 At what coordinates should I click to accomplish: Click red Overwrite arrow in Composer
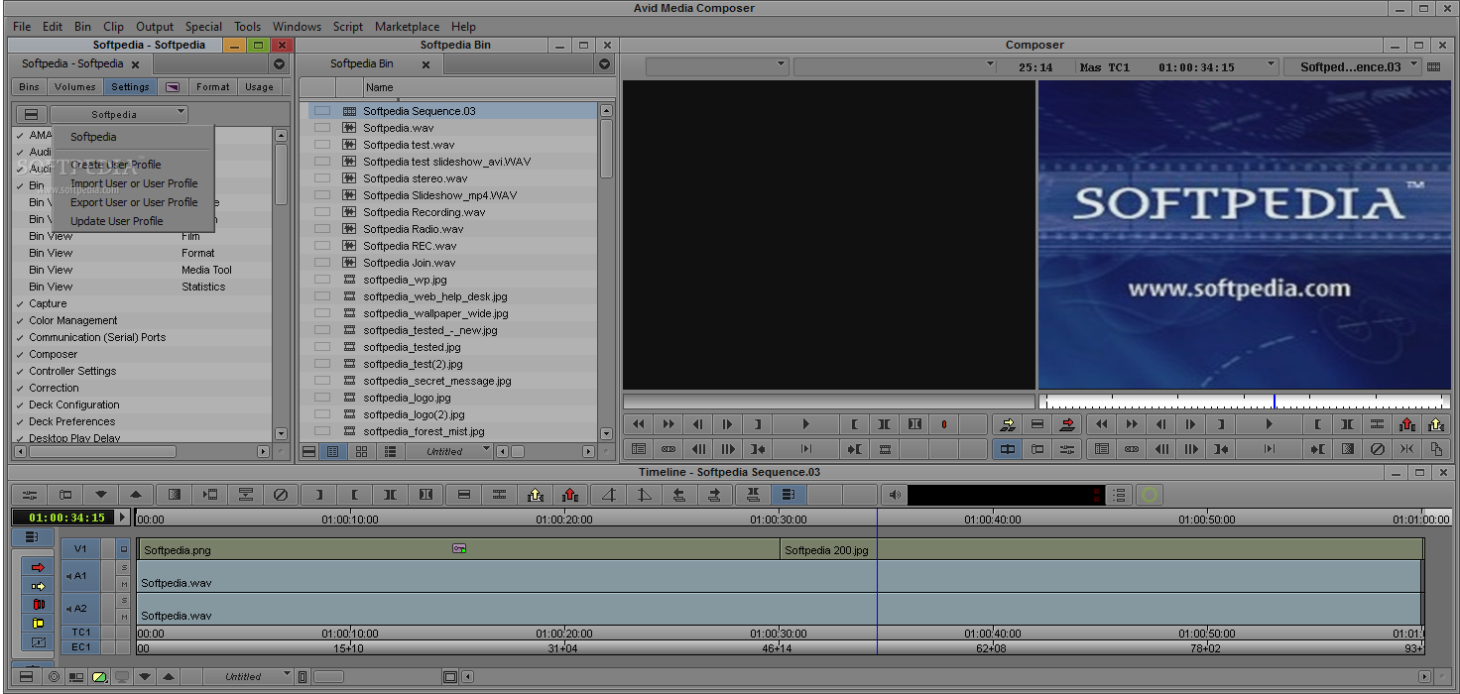1067,424
